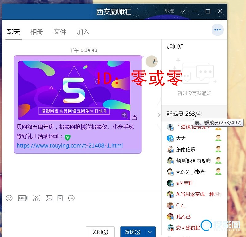This screenshot has width=246, height=237.
Task: Zoom the anniversary image with the magnifier icon
Action: point(125,115)
